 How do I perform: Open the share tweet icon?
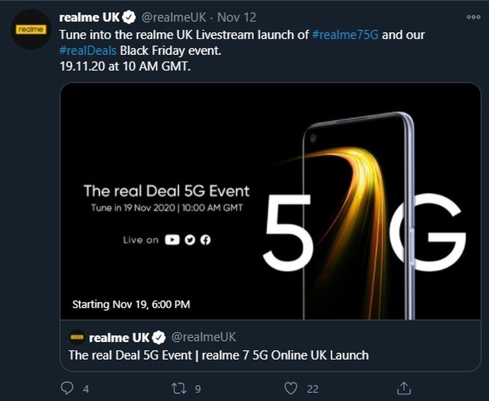pos(403,388)
